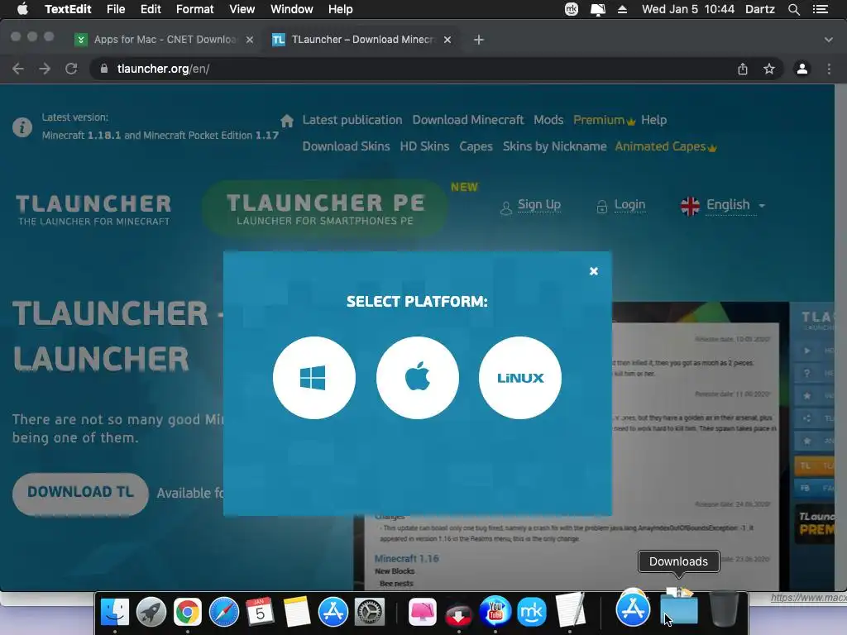The height and width of the screenshot is (635, 847).
Task: Click the info icon beside Latest version
Action: (x=22, y=127)
